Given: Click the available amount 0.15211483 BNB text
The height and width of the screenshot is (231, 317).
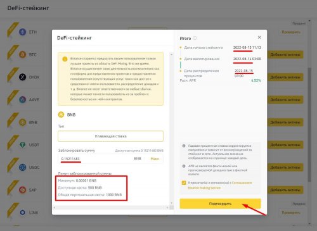Looking at the screenshot, I should [139, 151].
